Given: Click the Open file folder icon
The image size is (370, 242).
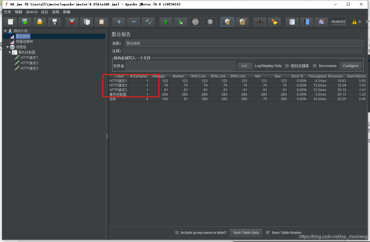Looking at the screenshot, I should (40, 22).
